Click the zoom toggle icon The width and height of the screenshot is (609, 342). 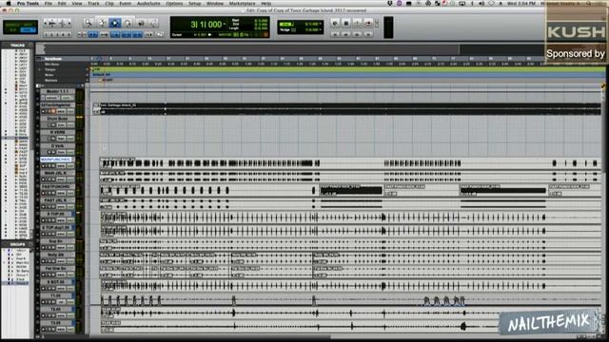(82, 35)
